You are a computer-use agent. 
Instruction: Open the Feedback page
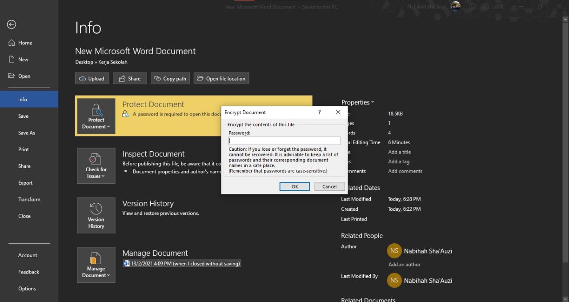click(x=28, y=272)
